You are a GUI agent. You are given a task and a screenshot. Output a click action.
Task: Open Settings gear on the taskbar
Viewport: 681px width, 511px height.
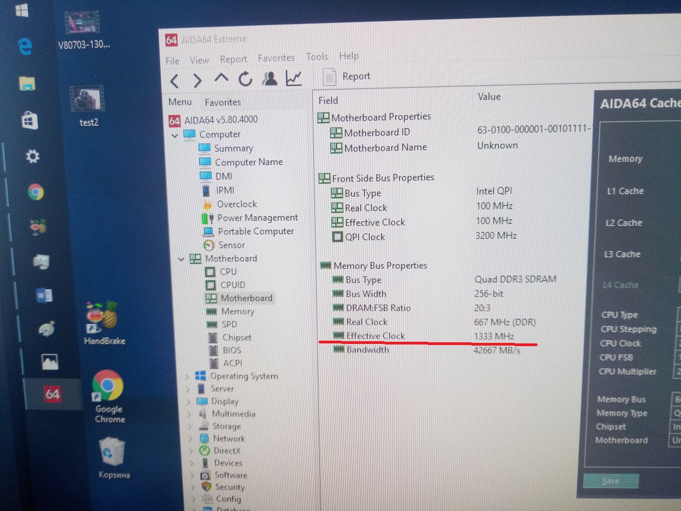click(32, 157)
